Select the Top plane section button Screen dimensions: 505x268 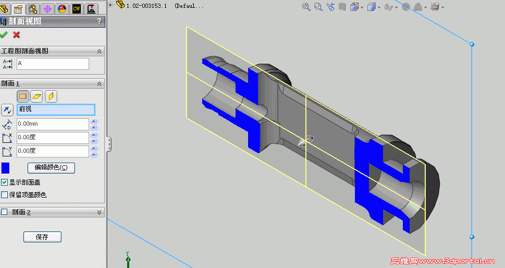(x=37, y=96)
